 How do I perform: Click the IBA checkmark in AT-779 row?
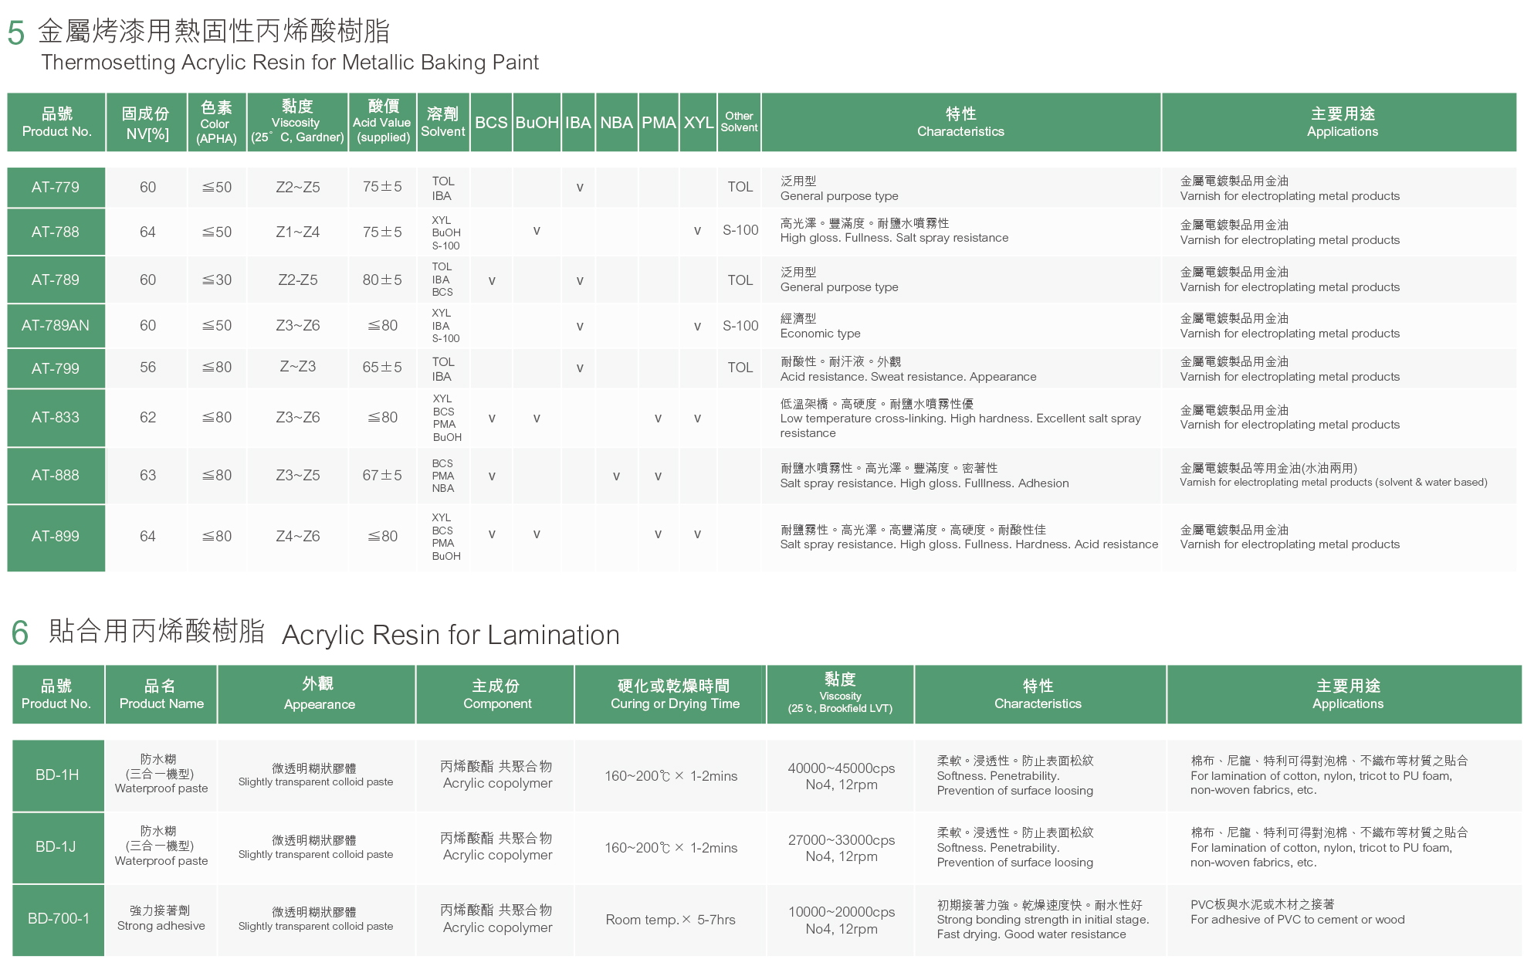point(580,187)
